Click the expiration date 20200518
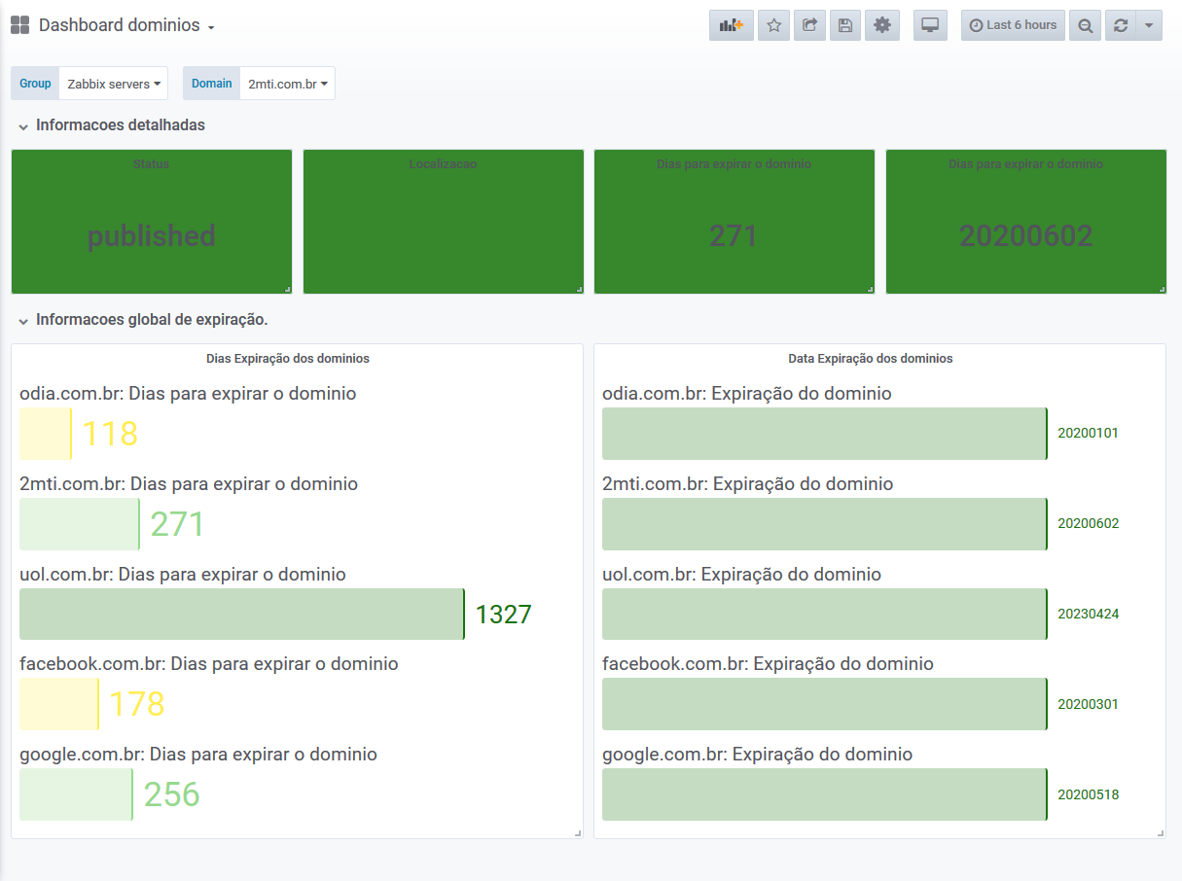The image size is (1182, 881). 1089,794
